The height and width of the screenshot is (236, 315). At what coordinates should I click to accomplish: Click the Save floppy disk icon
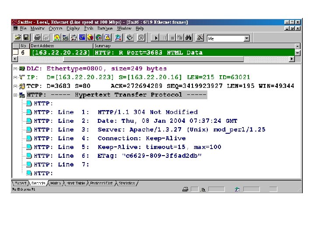26,38
